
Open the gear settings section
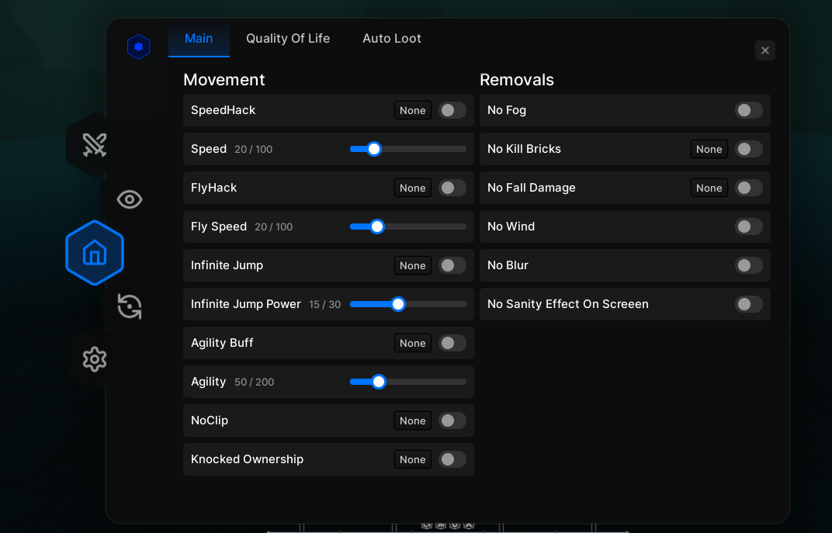[95, 358]
